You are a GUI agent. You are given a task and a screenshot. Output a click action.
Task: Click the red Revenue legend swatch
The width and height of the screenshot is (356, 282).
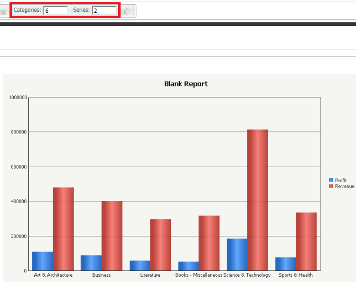[331, 186]
